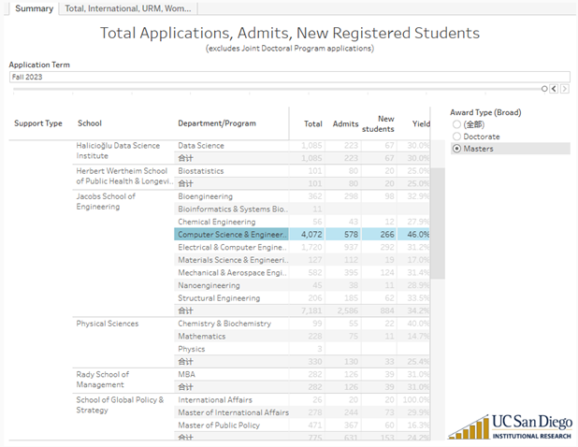The image size is (578, 447).
Task: Open the Application Term dropdown showing Fall 2023
Action: click(x=289, y=77)
